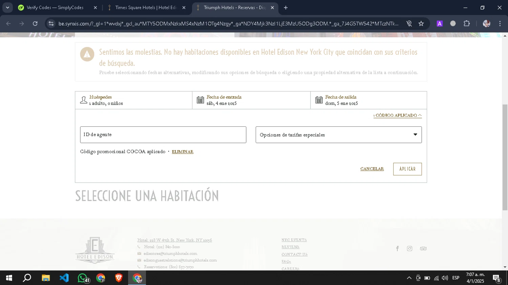This screenshot has width=508, height=285.
Task: Open network Wi-Fi settings in tray
Action: (436, 278)
